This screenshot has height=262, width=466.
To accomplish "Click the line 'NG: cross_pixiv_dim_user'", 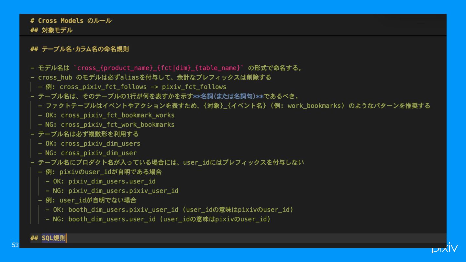I will pos(87,153).
